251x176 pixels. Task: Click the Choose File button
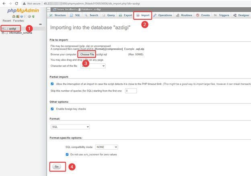pyautogui.click(x=86, y=54)
